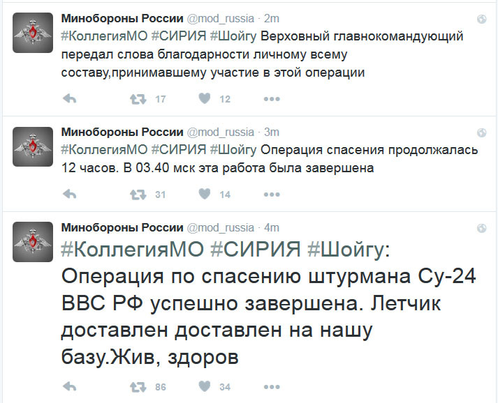The width and height of the screenshot is (498, 403).
Task: Like the tweet with 14 likes
Action: coord(205,194)
